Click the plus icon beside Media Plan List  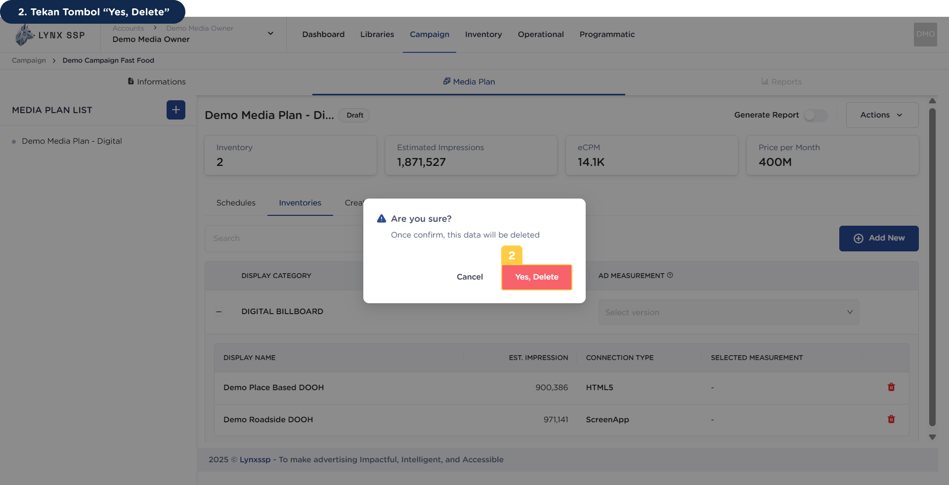tap(176, 110)
